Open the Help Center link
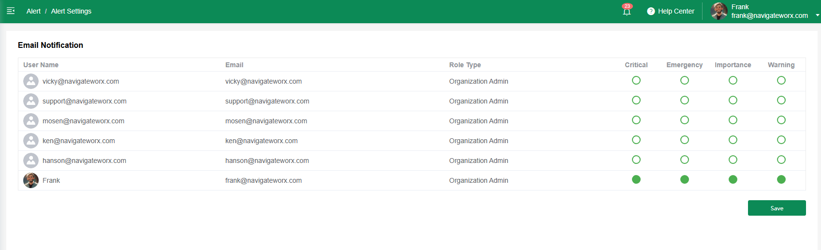Screen dimensions: 821x250 [676, 11]
